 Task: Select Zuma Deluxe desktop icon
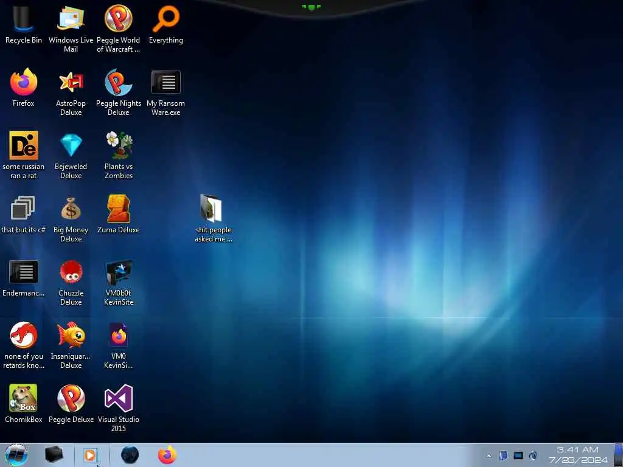point(119,214)
